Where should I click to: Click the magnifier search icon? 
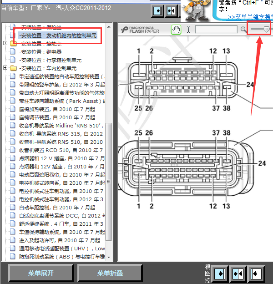[x=244, y=30]
